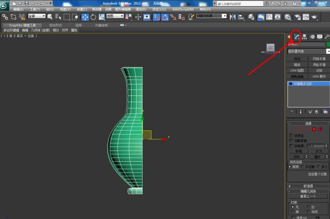Image resolution: width=330 pixels, height=219 pixels.
Task: Click the 重复上一个 button
Action: (x=309, y=196)
